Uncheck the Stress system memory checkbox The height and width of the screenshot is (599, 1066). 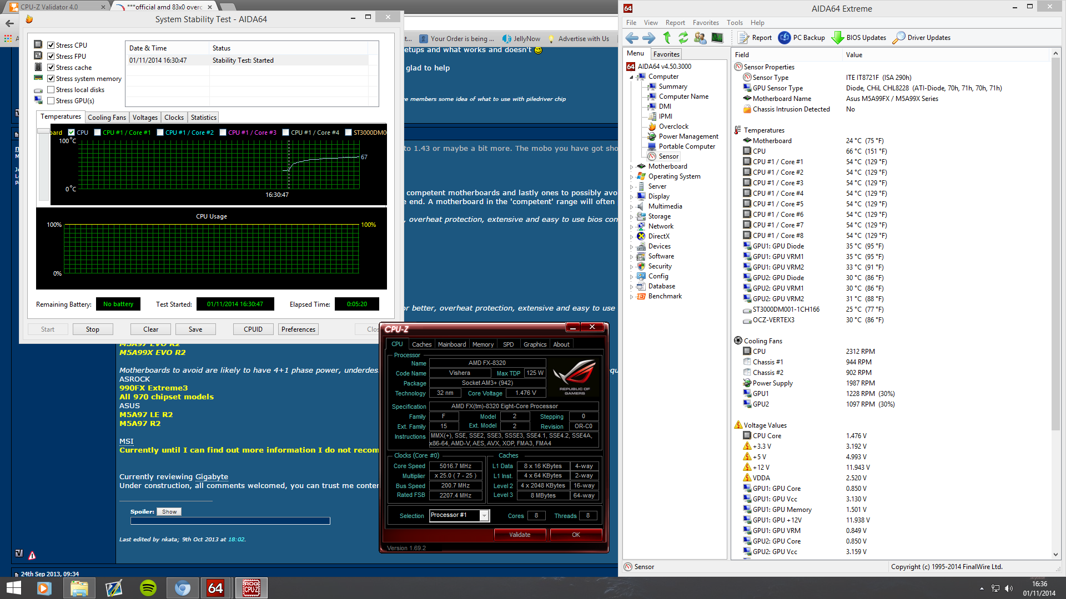tap(51, 79)
